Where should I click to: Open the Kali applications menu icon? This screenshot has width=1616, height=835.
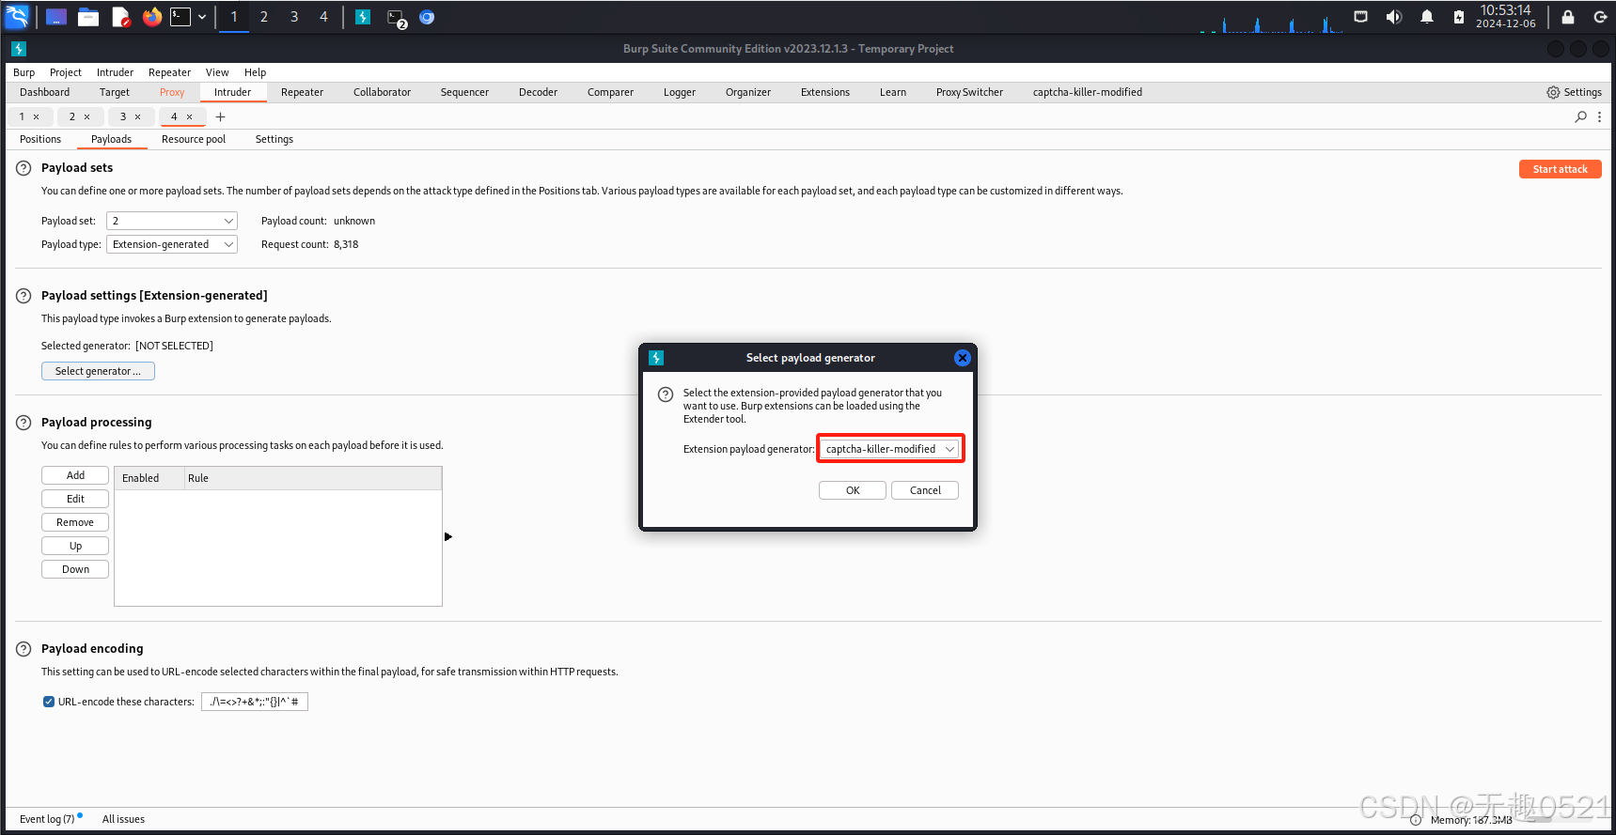(x=18, y=17)
